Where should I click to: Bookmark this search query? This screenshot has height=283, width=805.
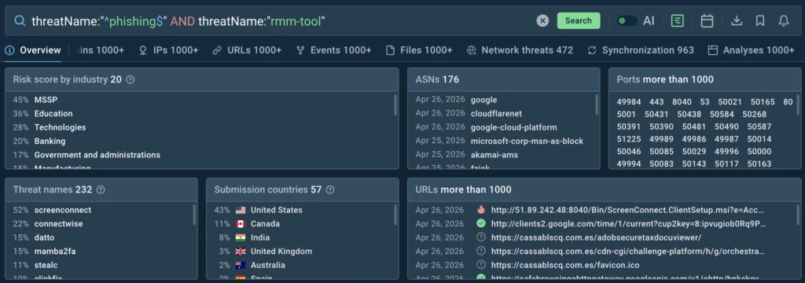pos(760,20)
